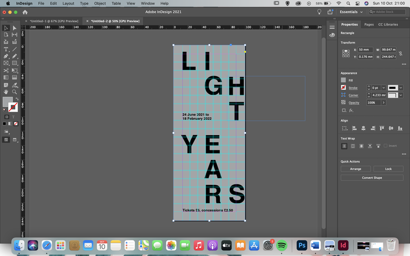Open the effects fx icon

pyautogui.click(x=351, y=111)
